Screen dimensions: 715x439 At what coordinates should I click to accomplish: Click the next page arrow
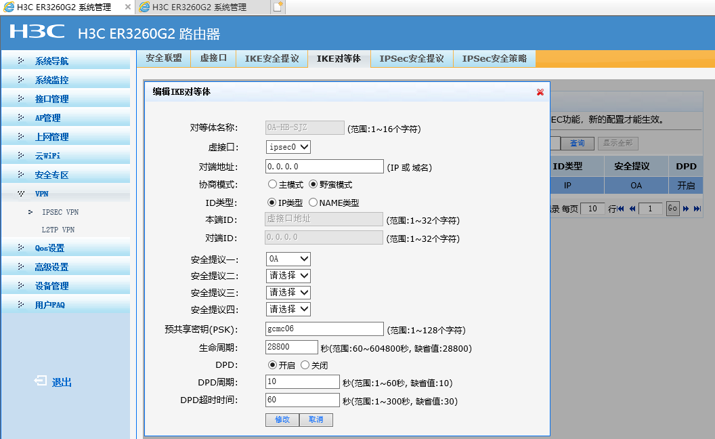click(x=686, y=209)
